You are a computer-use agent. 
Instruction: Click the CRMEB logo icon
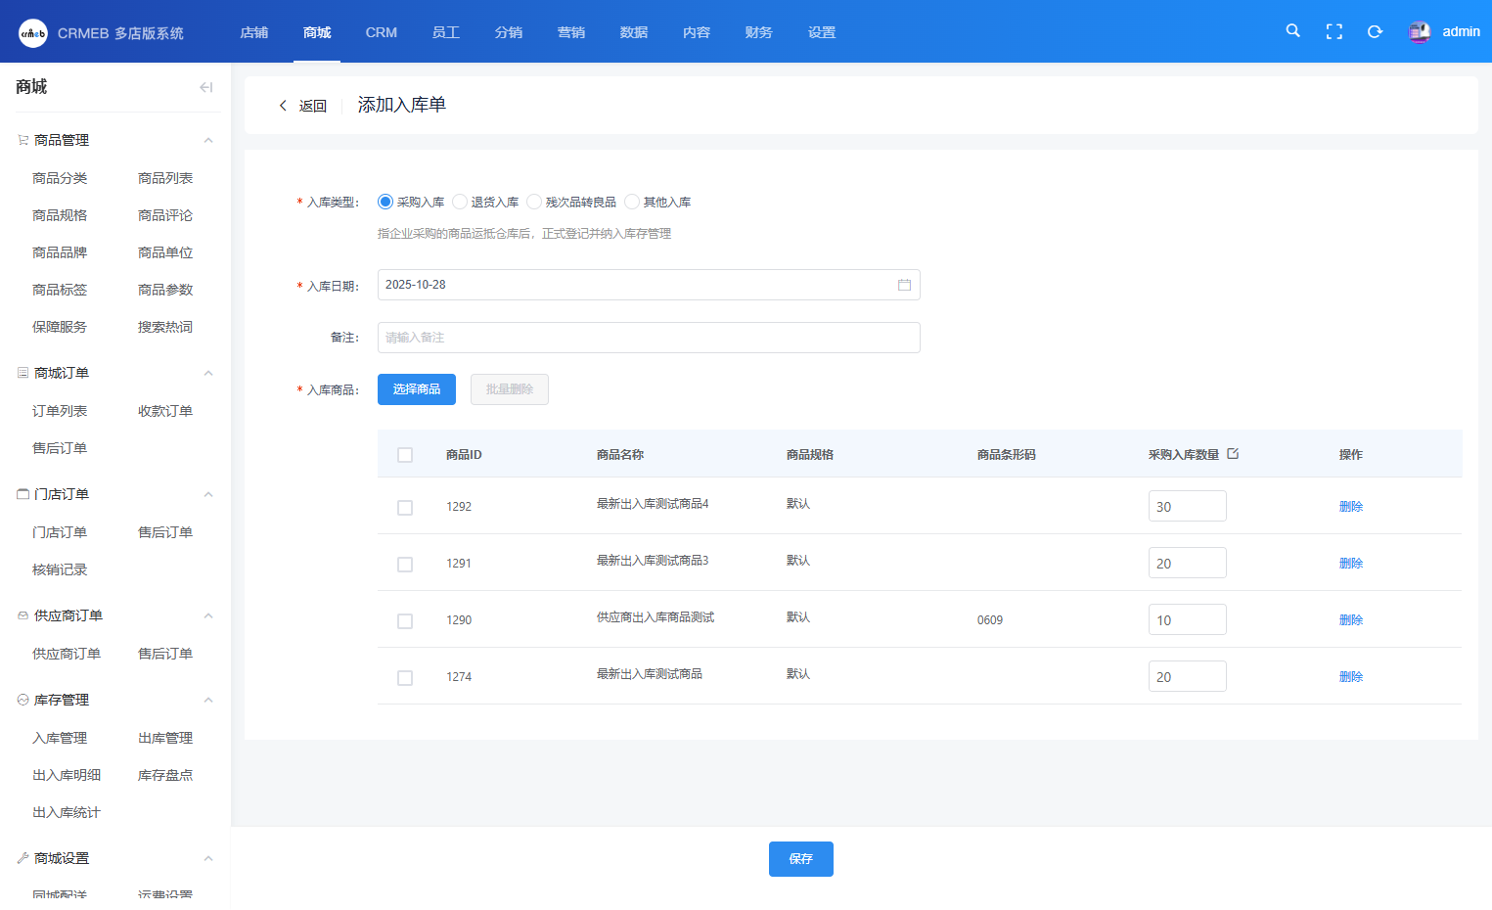(33, 33)
